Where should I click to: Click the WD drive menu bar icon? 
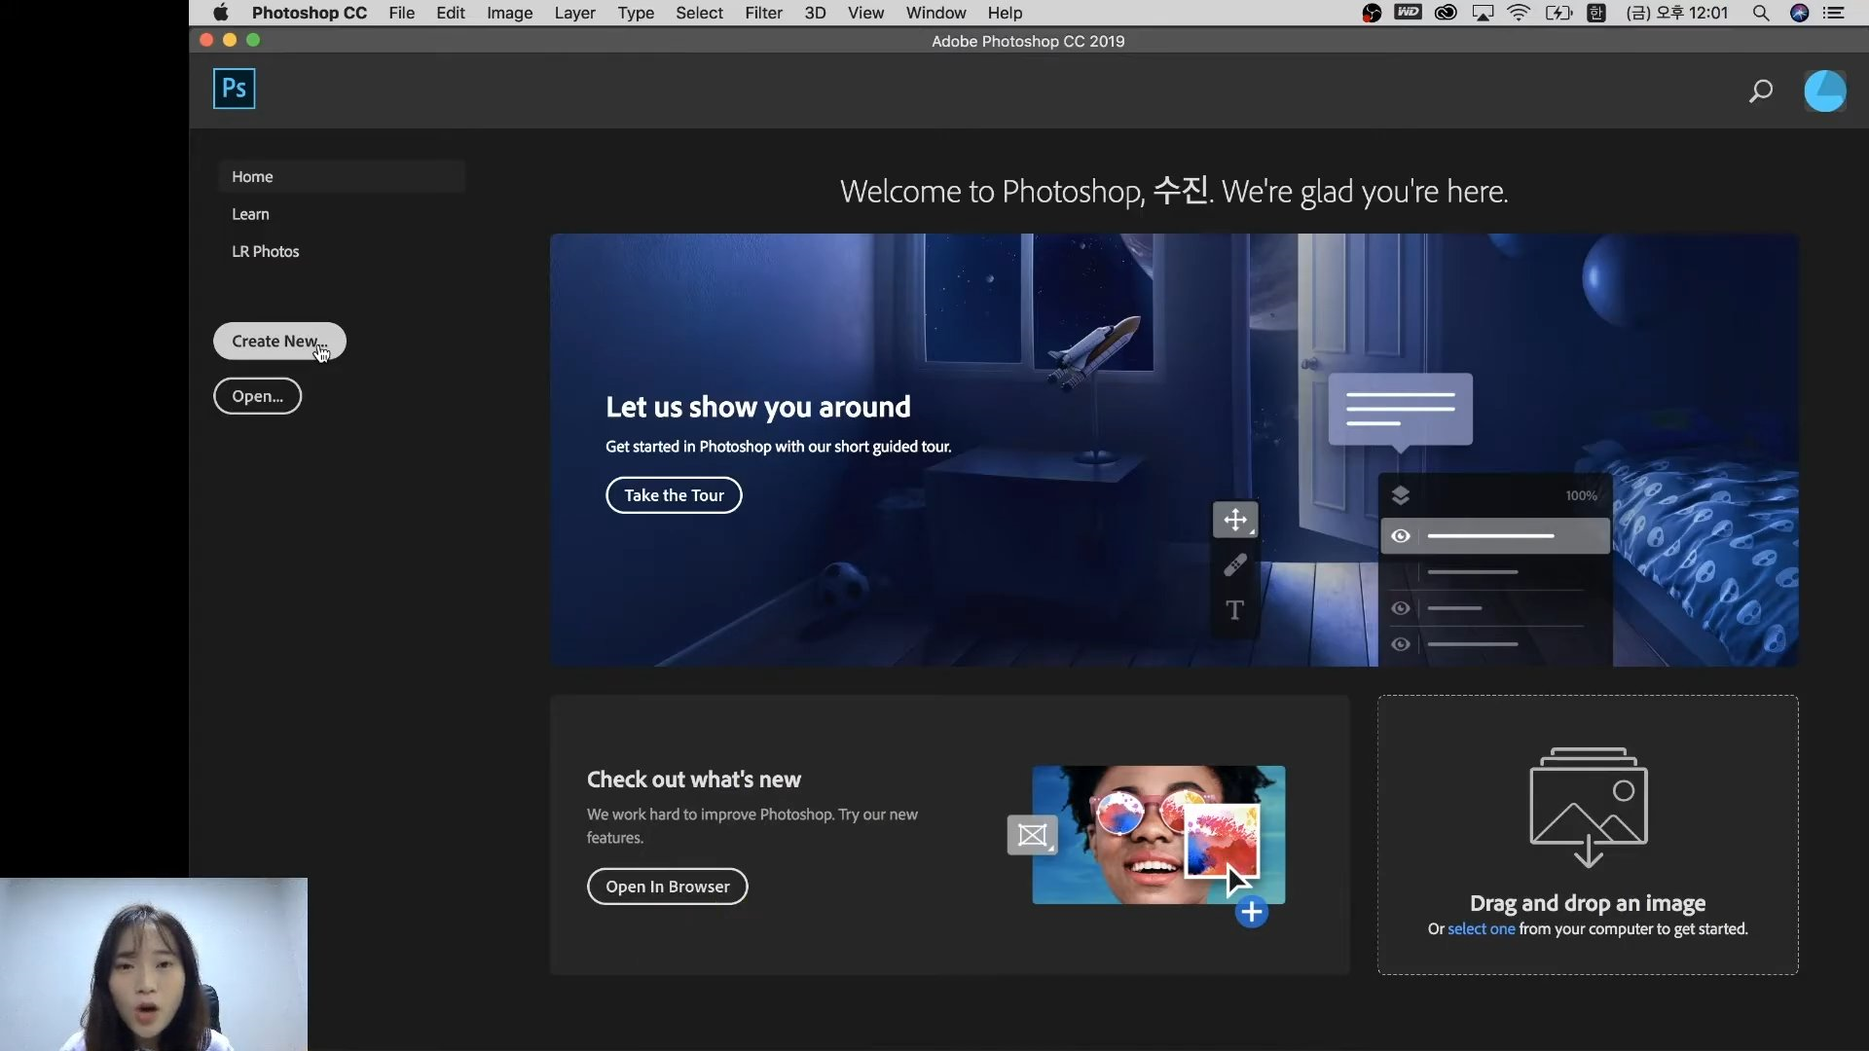[1408, 13]
